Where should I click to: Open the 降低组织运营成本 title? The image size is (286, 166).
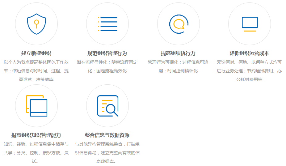pos(249,53)
